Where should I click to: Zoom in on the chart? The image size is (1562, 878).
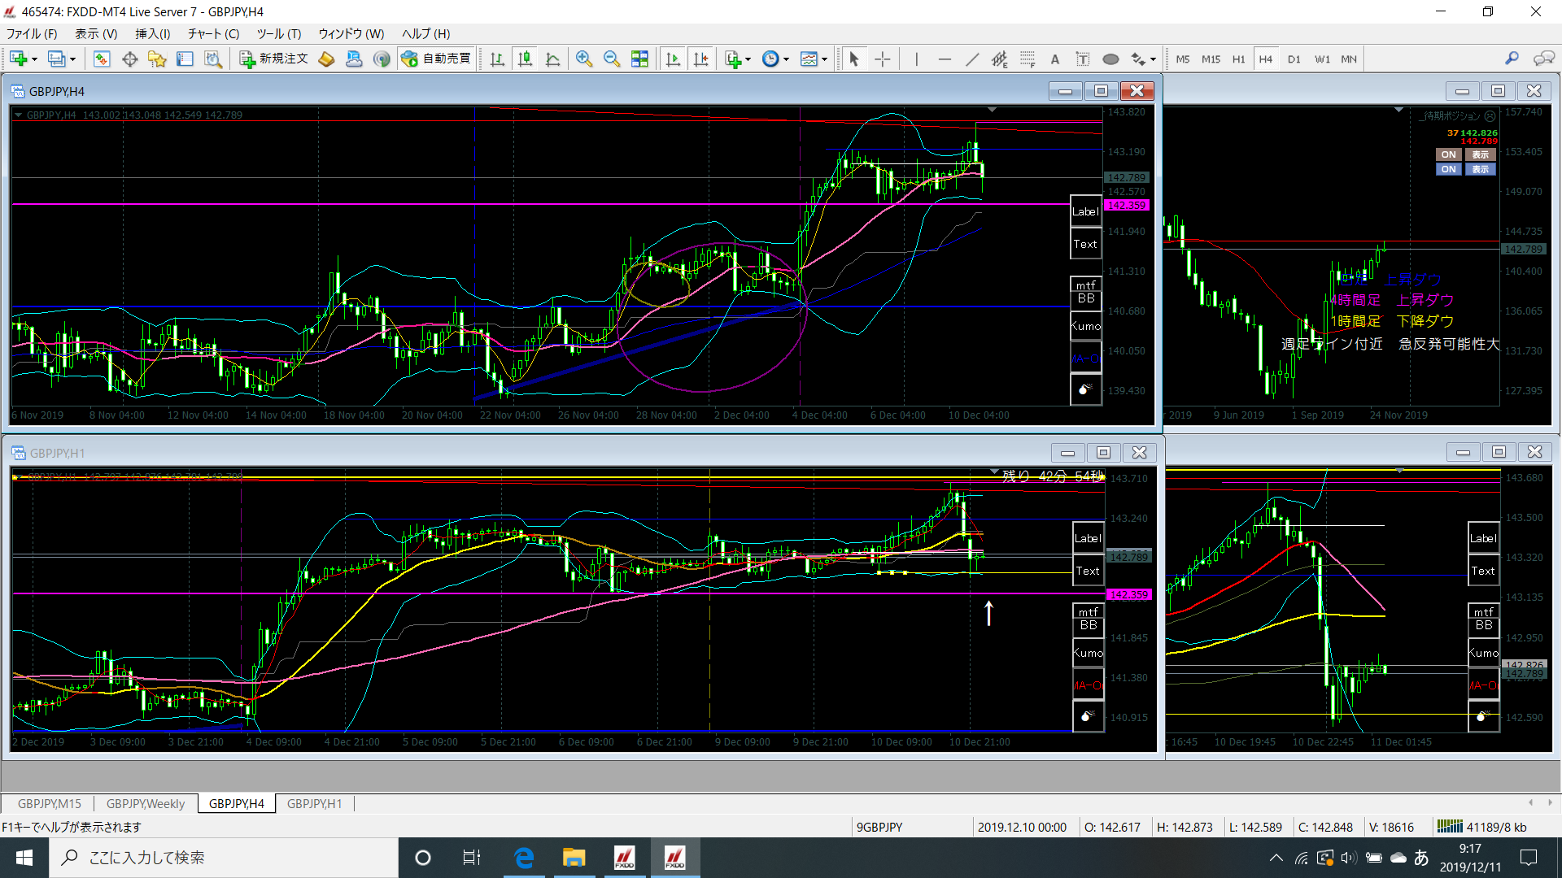click(584, 59)
